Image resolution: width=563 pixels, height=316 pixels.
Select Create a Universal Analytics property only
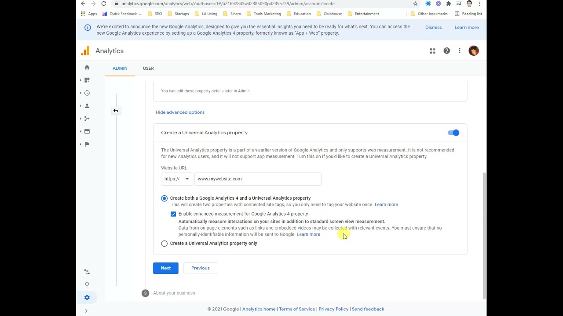164,244
